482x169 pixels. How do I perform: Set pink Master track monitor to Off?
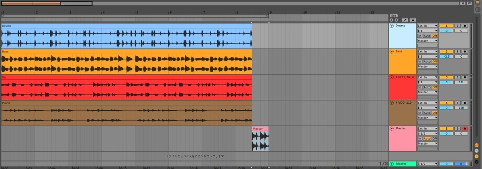point(434,139)
